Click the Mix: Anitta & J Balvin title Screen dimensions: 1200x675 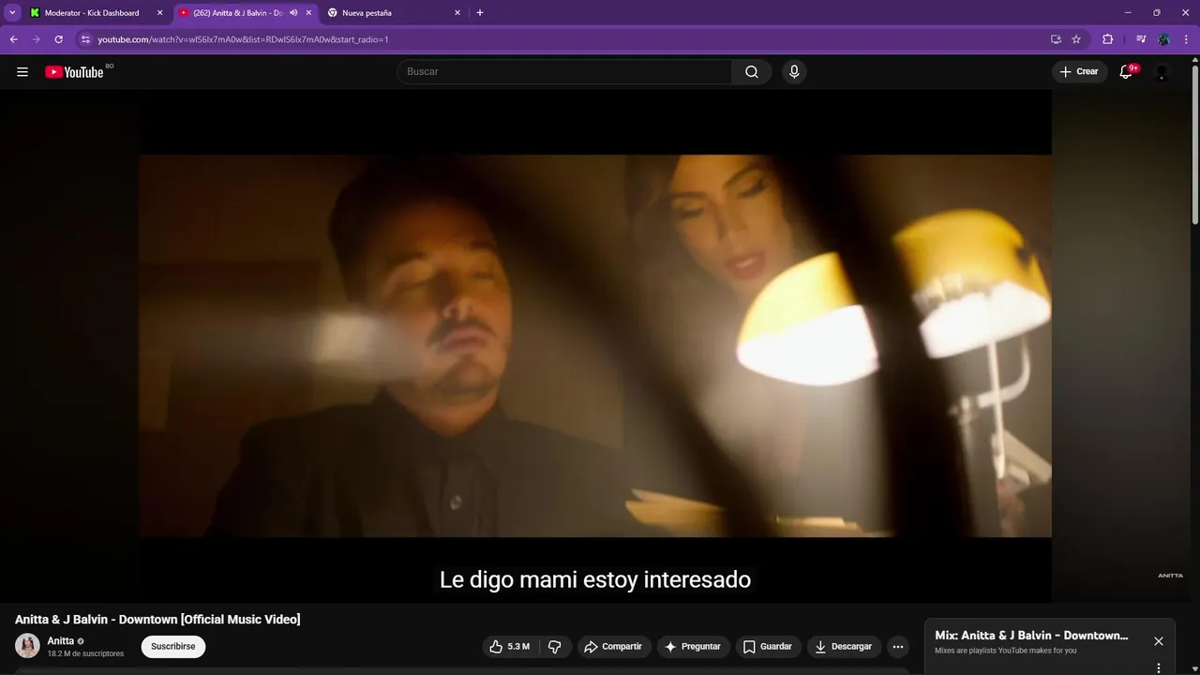click(x=1031, y=636)
